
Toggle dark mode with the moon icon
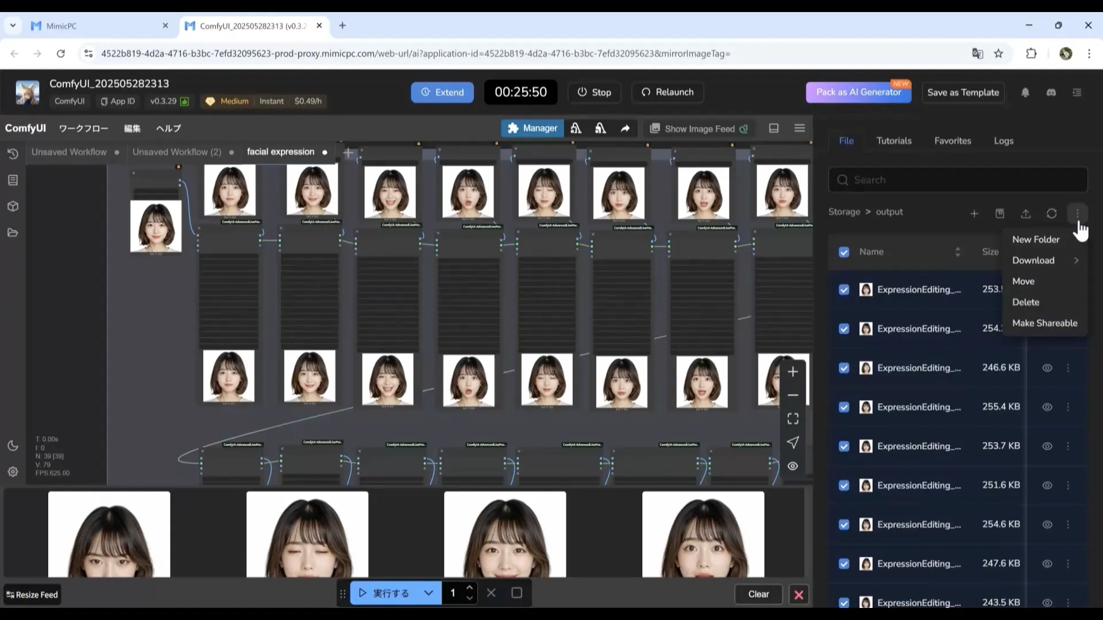tap(13, 445)
